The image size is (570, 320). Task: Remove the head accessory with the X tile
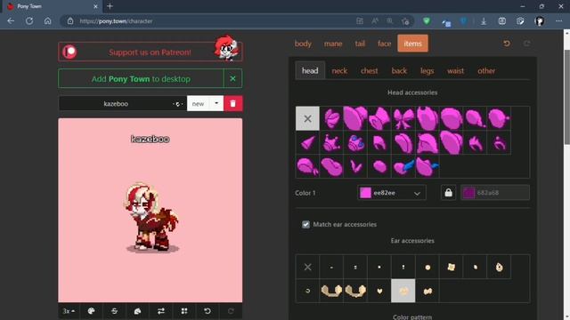[307, 118]
